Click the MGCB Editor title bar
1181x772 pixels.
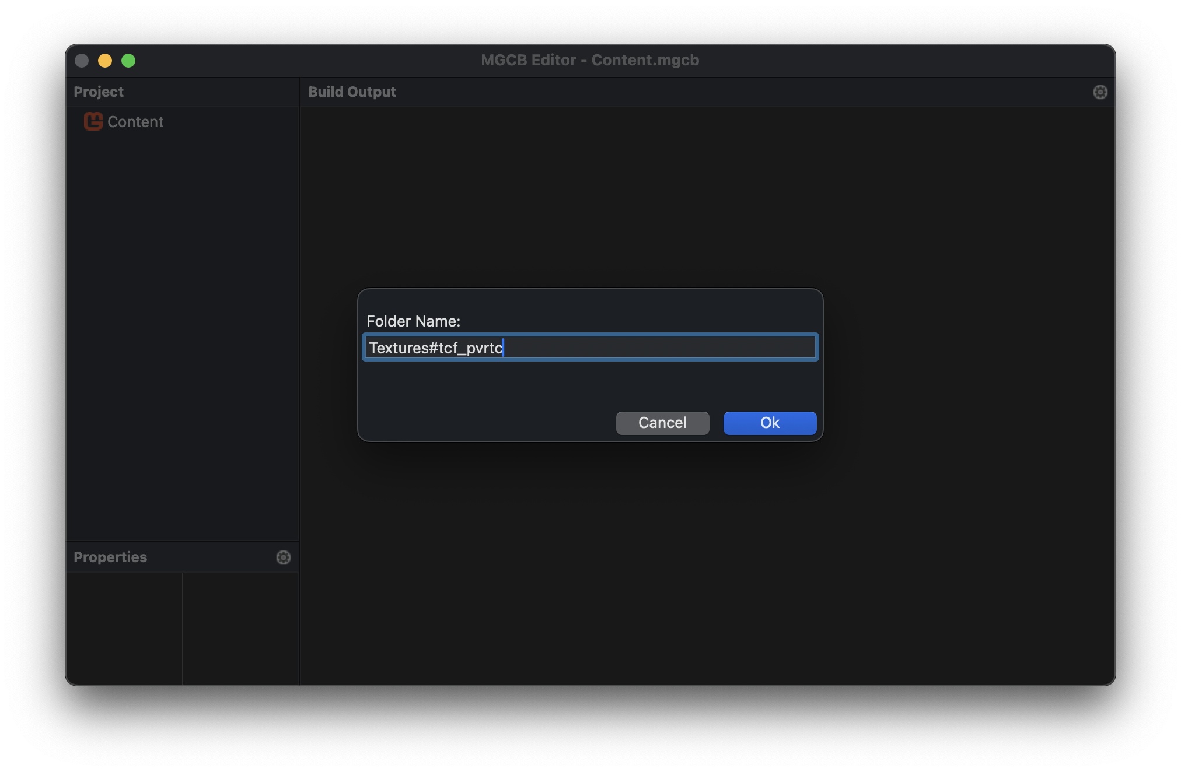589,60
